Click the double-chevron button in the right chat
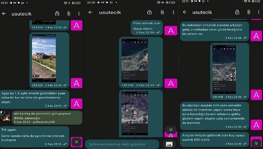The height and width of the screenshot is (149, 263). click(x=256, y=143)
